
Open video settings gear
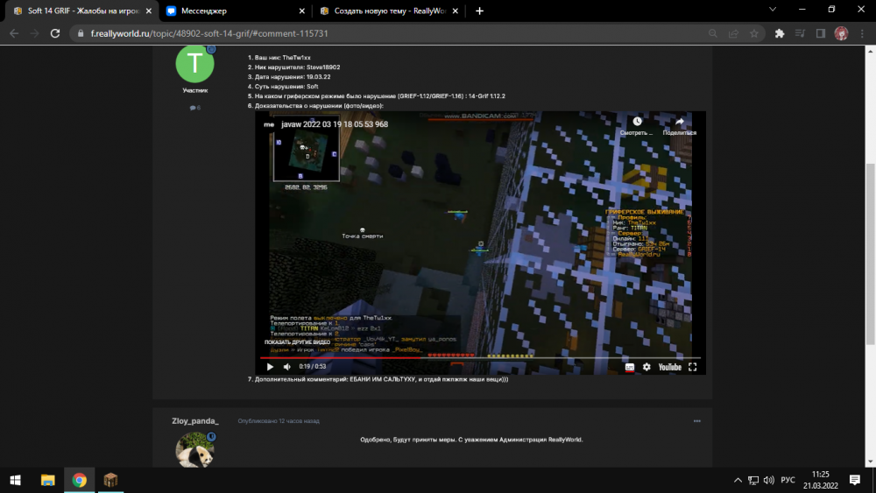(x=646, y=367)
